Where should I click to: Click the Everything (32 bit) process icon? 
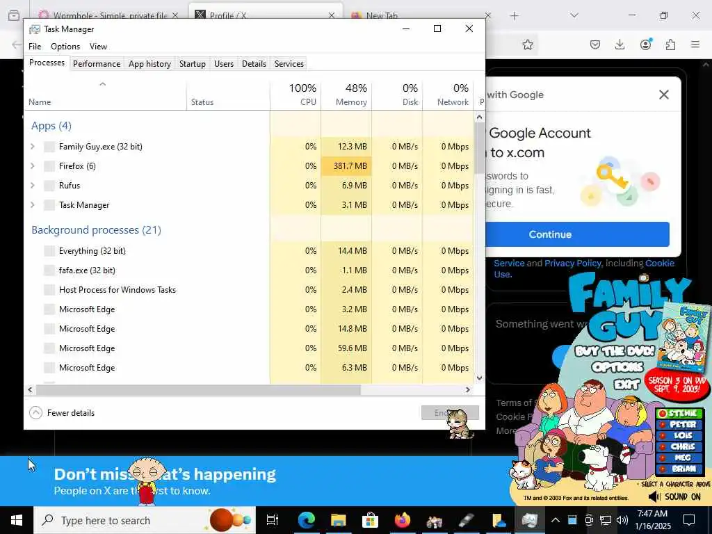tap(49, 251)
